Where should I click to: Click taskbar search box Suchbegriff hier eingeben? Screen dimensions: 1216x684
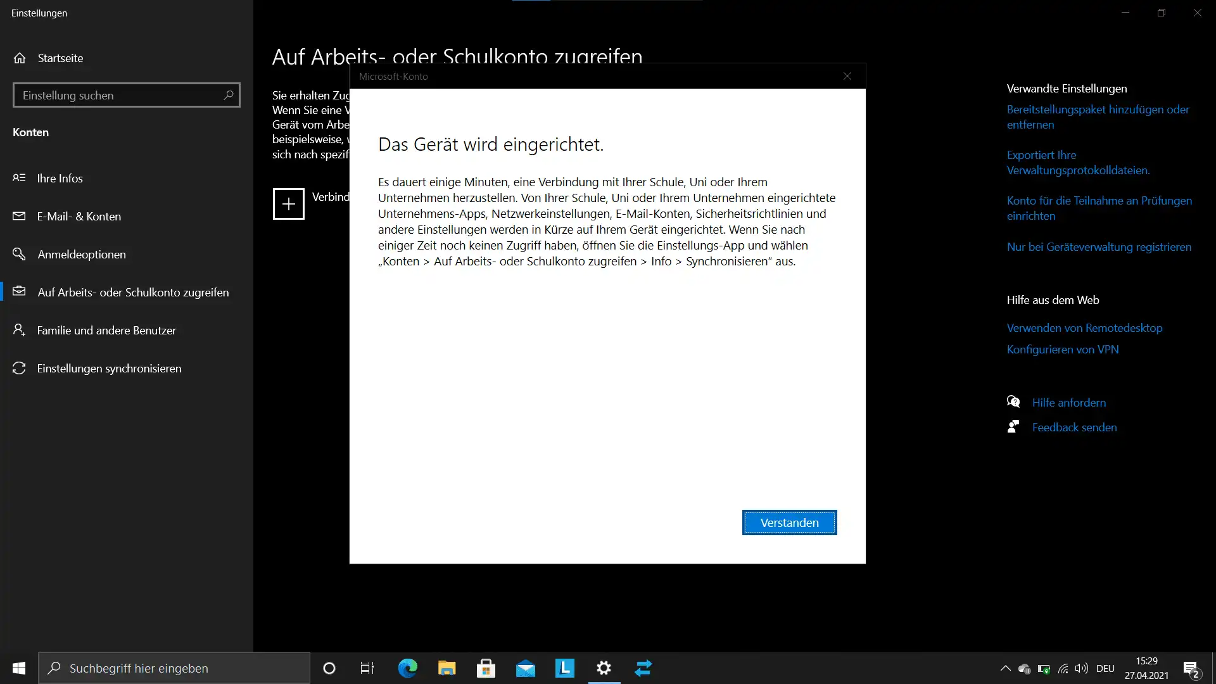(174, 668)
